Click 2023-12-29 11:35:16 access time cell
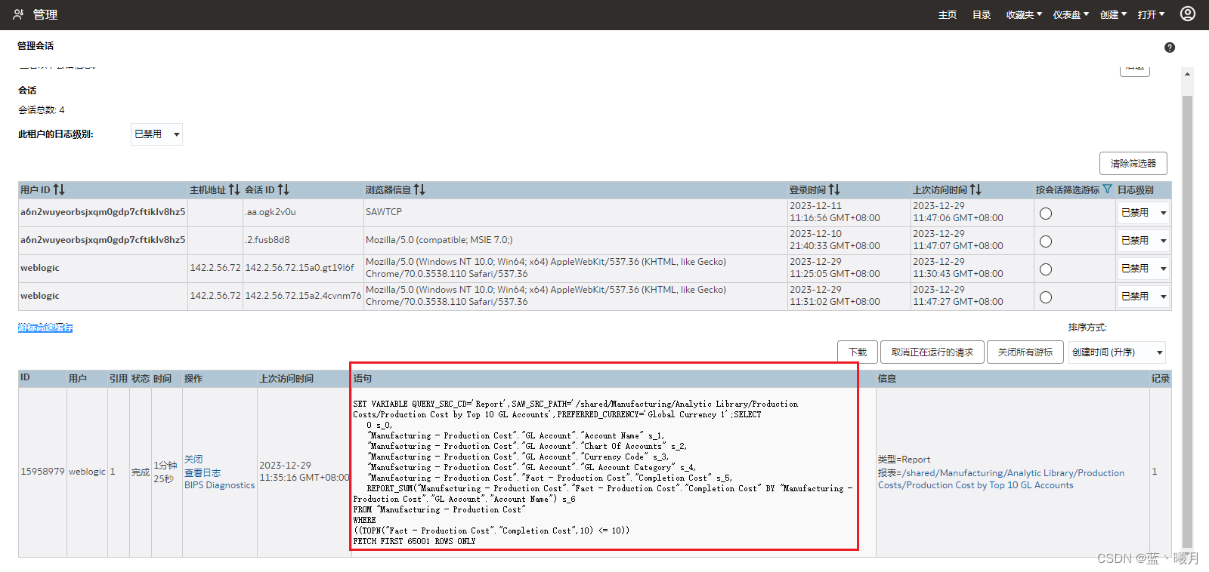This screenshot has height=572, width=1209. click(304, 472)
